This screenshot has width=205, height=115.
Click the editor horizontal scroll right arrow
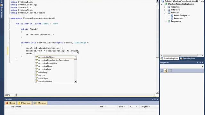click(x=155, y=95)
